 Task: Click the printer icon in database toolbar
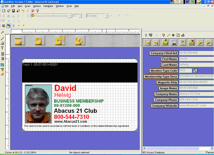click(x=183, y=35)
